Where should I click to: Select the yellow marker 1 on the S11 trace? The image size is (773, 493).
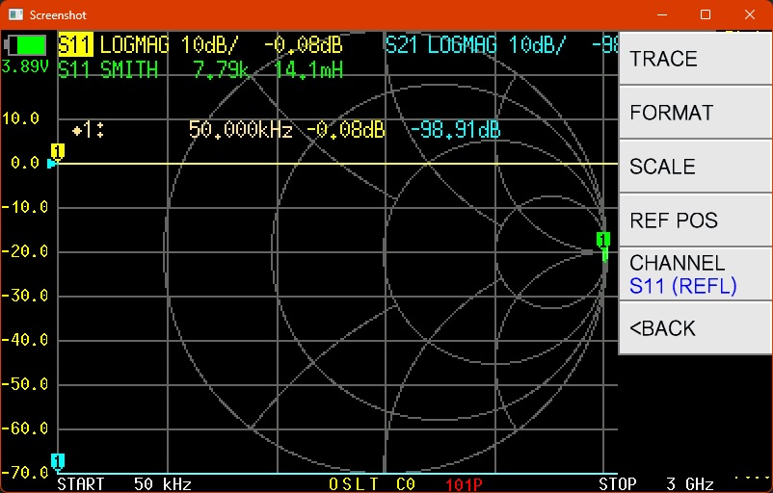coord(58,151)
